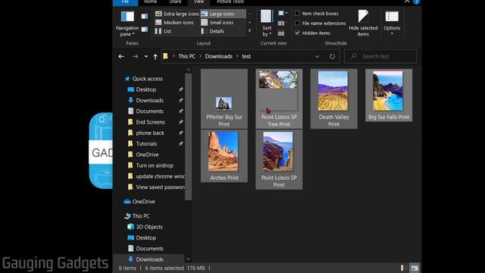Image resolution: width=485 pixels, height=273 pixels.
Task: Toggle the Preview pane icon
Action: 145,17
